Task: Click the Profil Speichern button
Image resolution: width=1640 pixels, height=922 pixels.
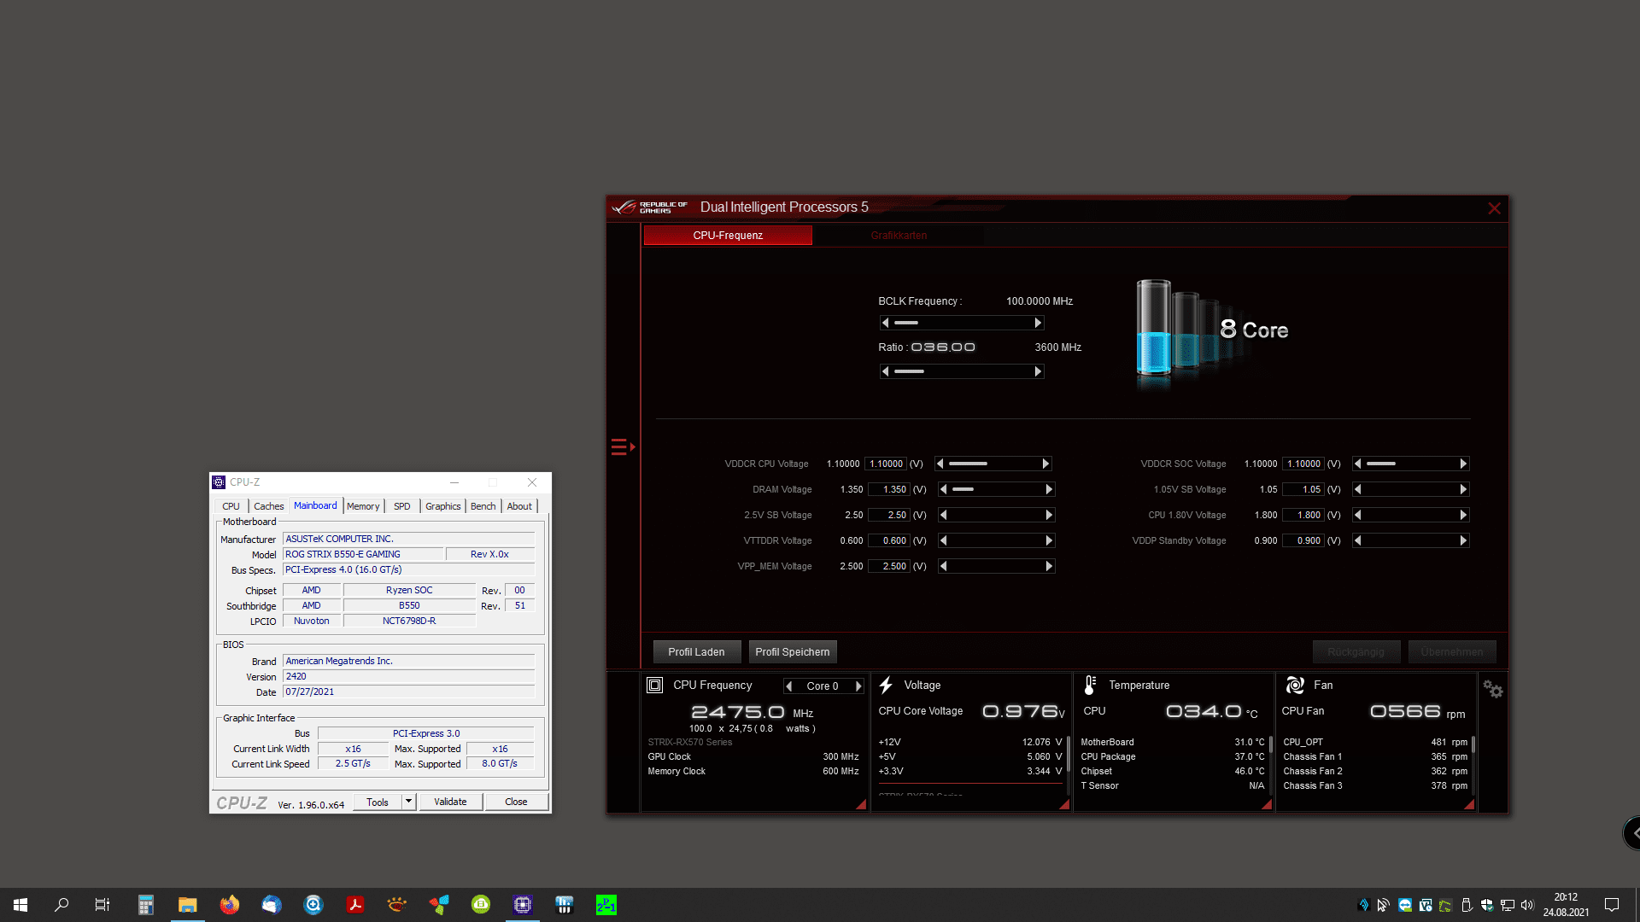Action: (793, 652)
